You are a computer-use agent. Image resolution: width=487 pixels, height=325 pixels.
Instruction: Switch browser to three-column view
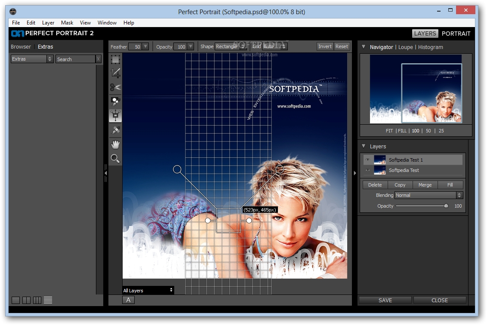click(x=37, y=300)
